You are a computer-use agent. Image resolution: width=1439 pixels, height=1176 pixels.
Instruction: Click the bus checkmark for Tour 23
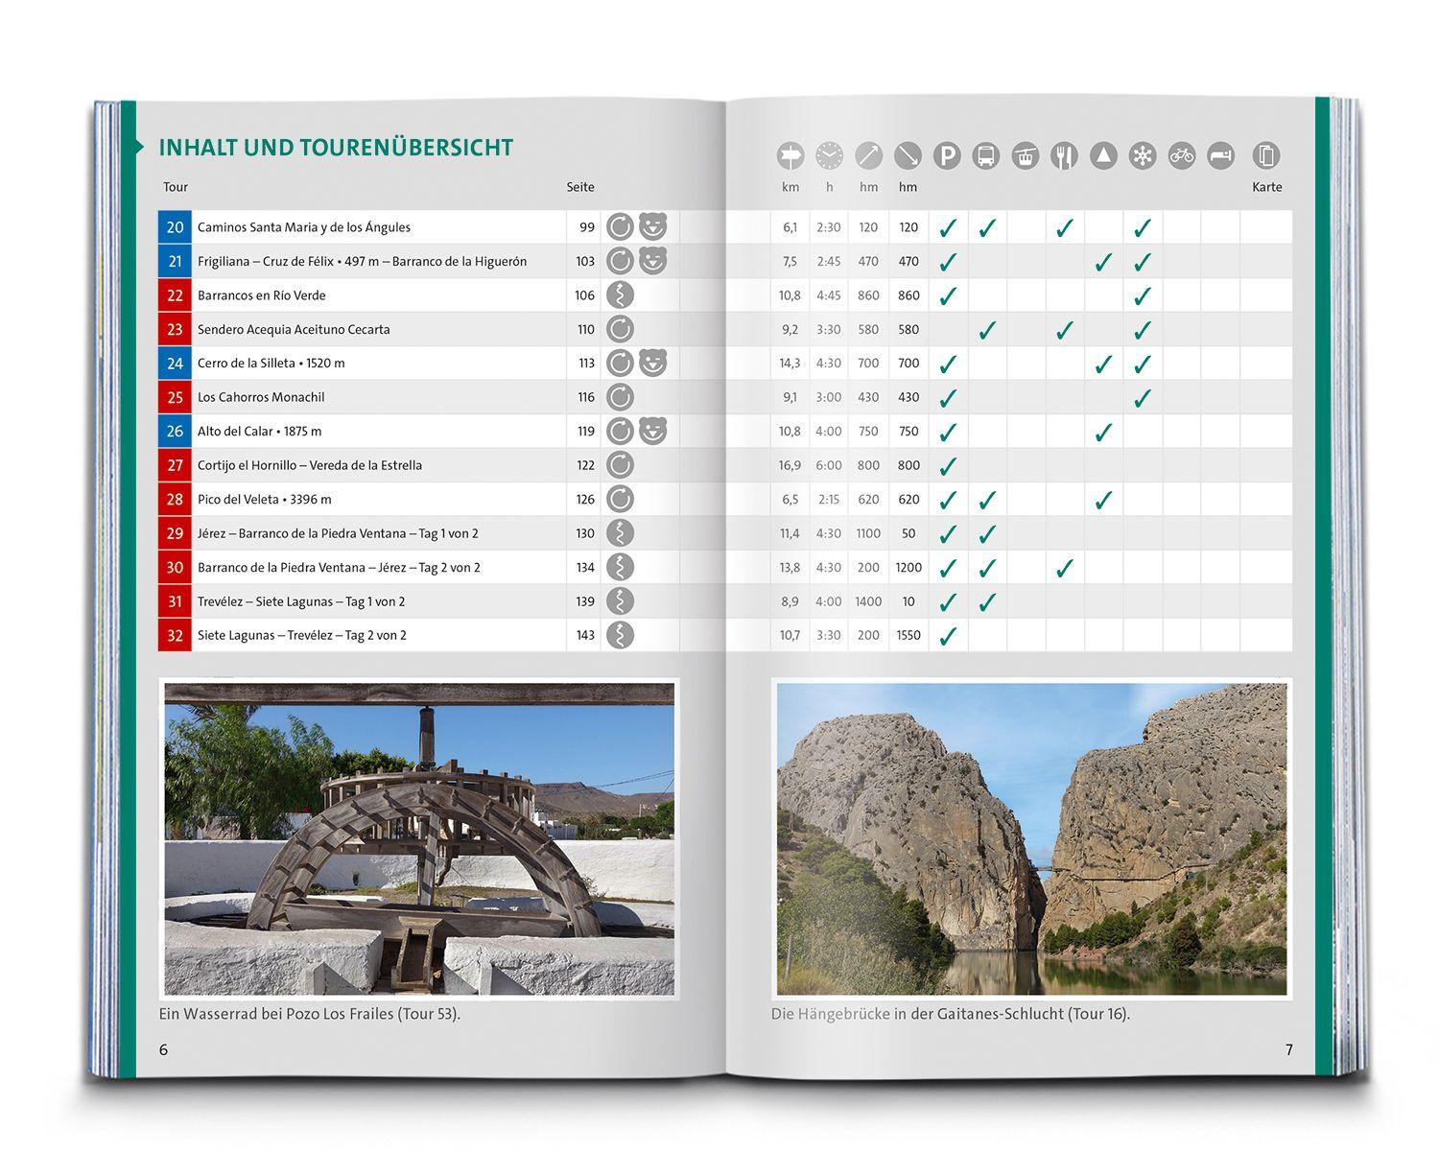(x=986, y=330)
